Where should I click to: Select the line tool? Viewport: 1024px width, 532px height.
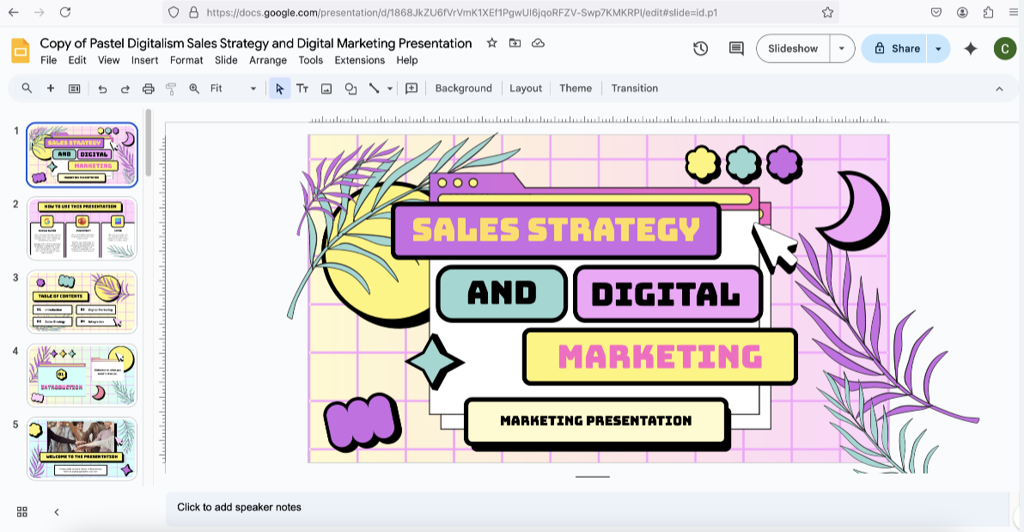(x=375, y=89)
